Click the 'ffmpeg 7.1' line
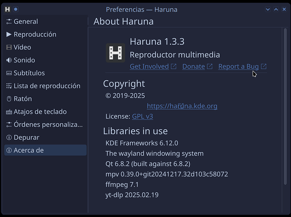291x217 pixels. [122, 185]
